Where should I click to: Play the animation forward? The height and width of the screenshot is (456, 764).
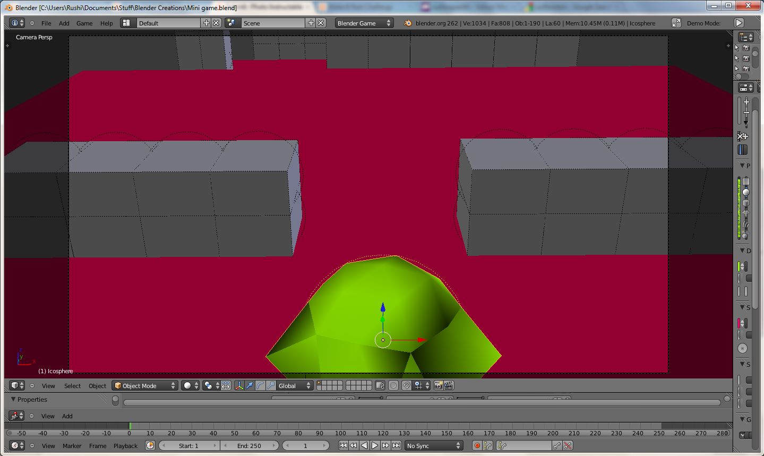(x=375, y=445)
